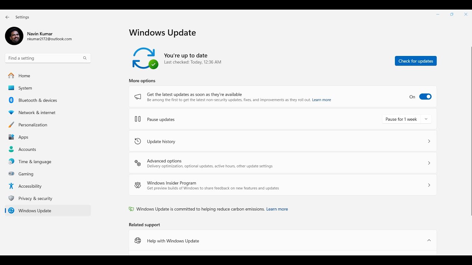Click the large update status sync icon
Image resolution: width=472 pixels, height=265 pixels.
click(x=145, y=58)
